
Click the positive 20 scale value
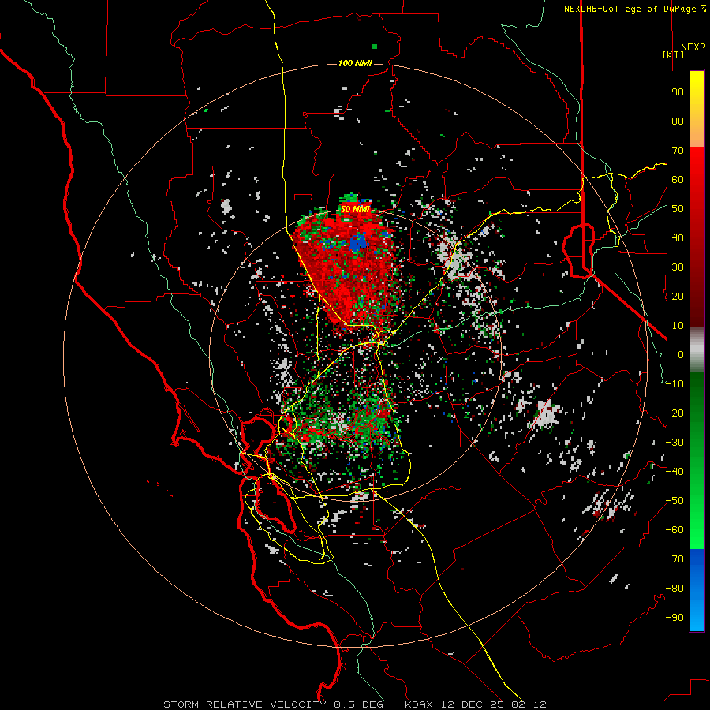tap(678, 296)
